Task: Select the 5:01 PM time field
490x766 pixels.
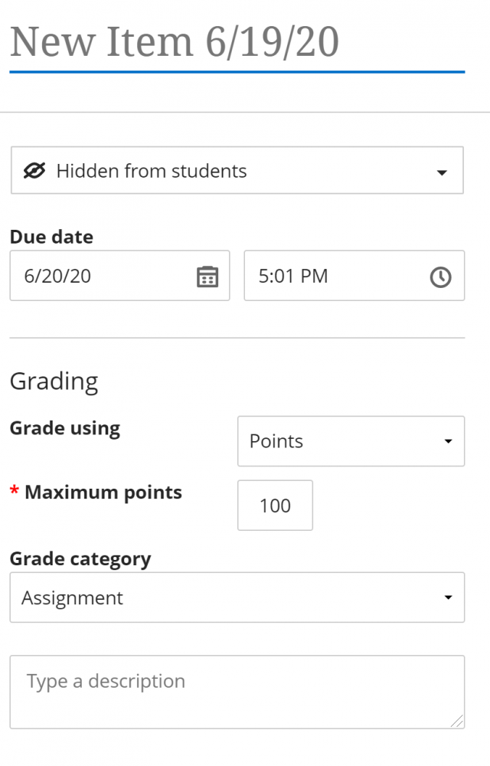Action: click(329, 276)
